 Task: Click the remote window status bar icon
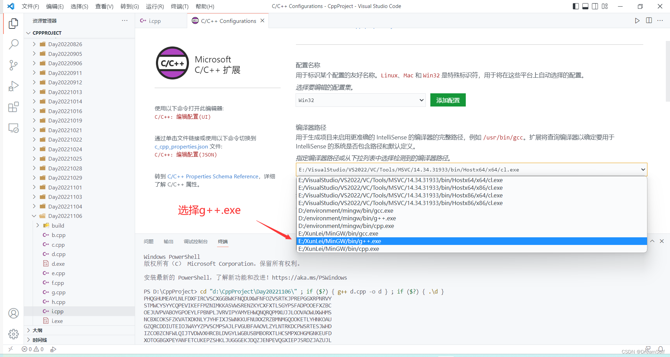[10, 349]
